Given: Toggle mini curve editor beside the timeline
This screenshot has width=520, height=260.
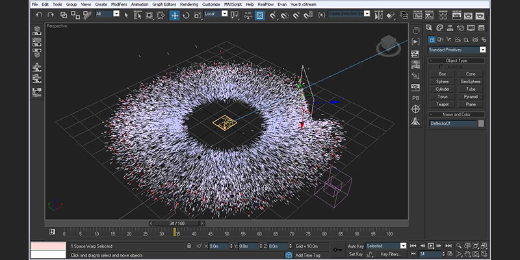Looking at the screenshot, I should [x=52, y=232].
